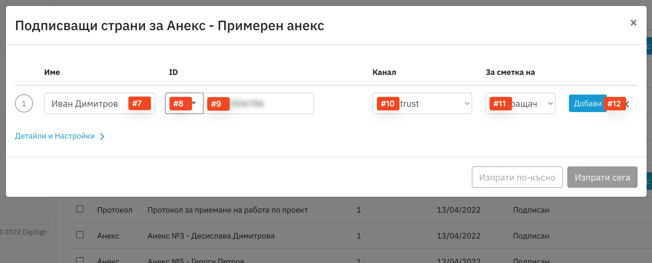Click the Канал column header
The image size is (652, 263).
coord(384,72)
